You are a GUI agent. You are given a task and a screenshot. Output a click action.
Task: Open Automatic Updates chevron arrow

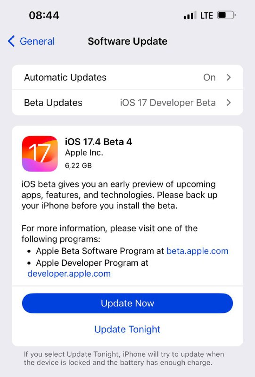(x=229, y=77)
